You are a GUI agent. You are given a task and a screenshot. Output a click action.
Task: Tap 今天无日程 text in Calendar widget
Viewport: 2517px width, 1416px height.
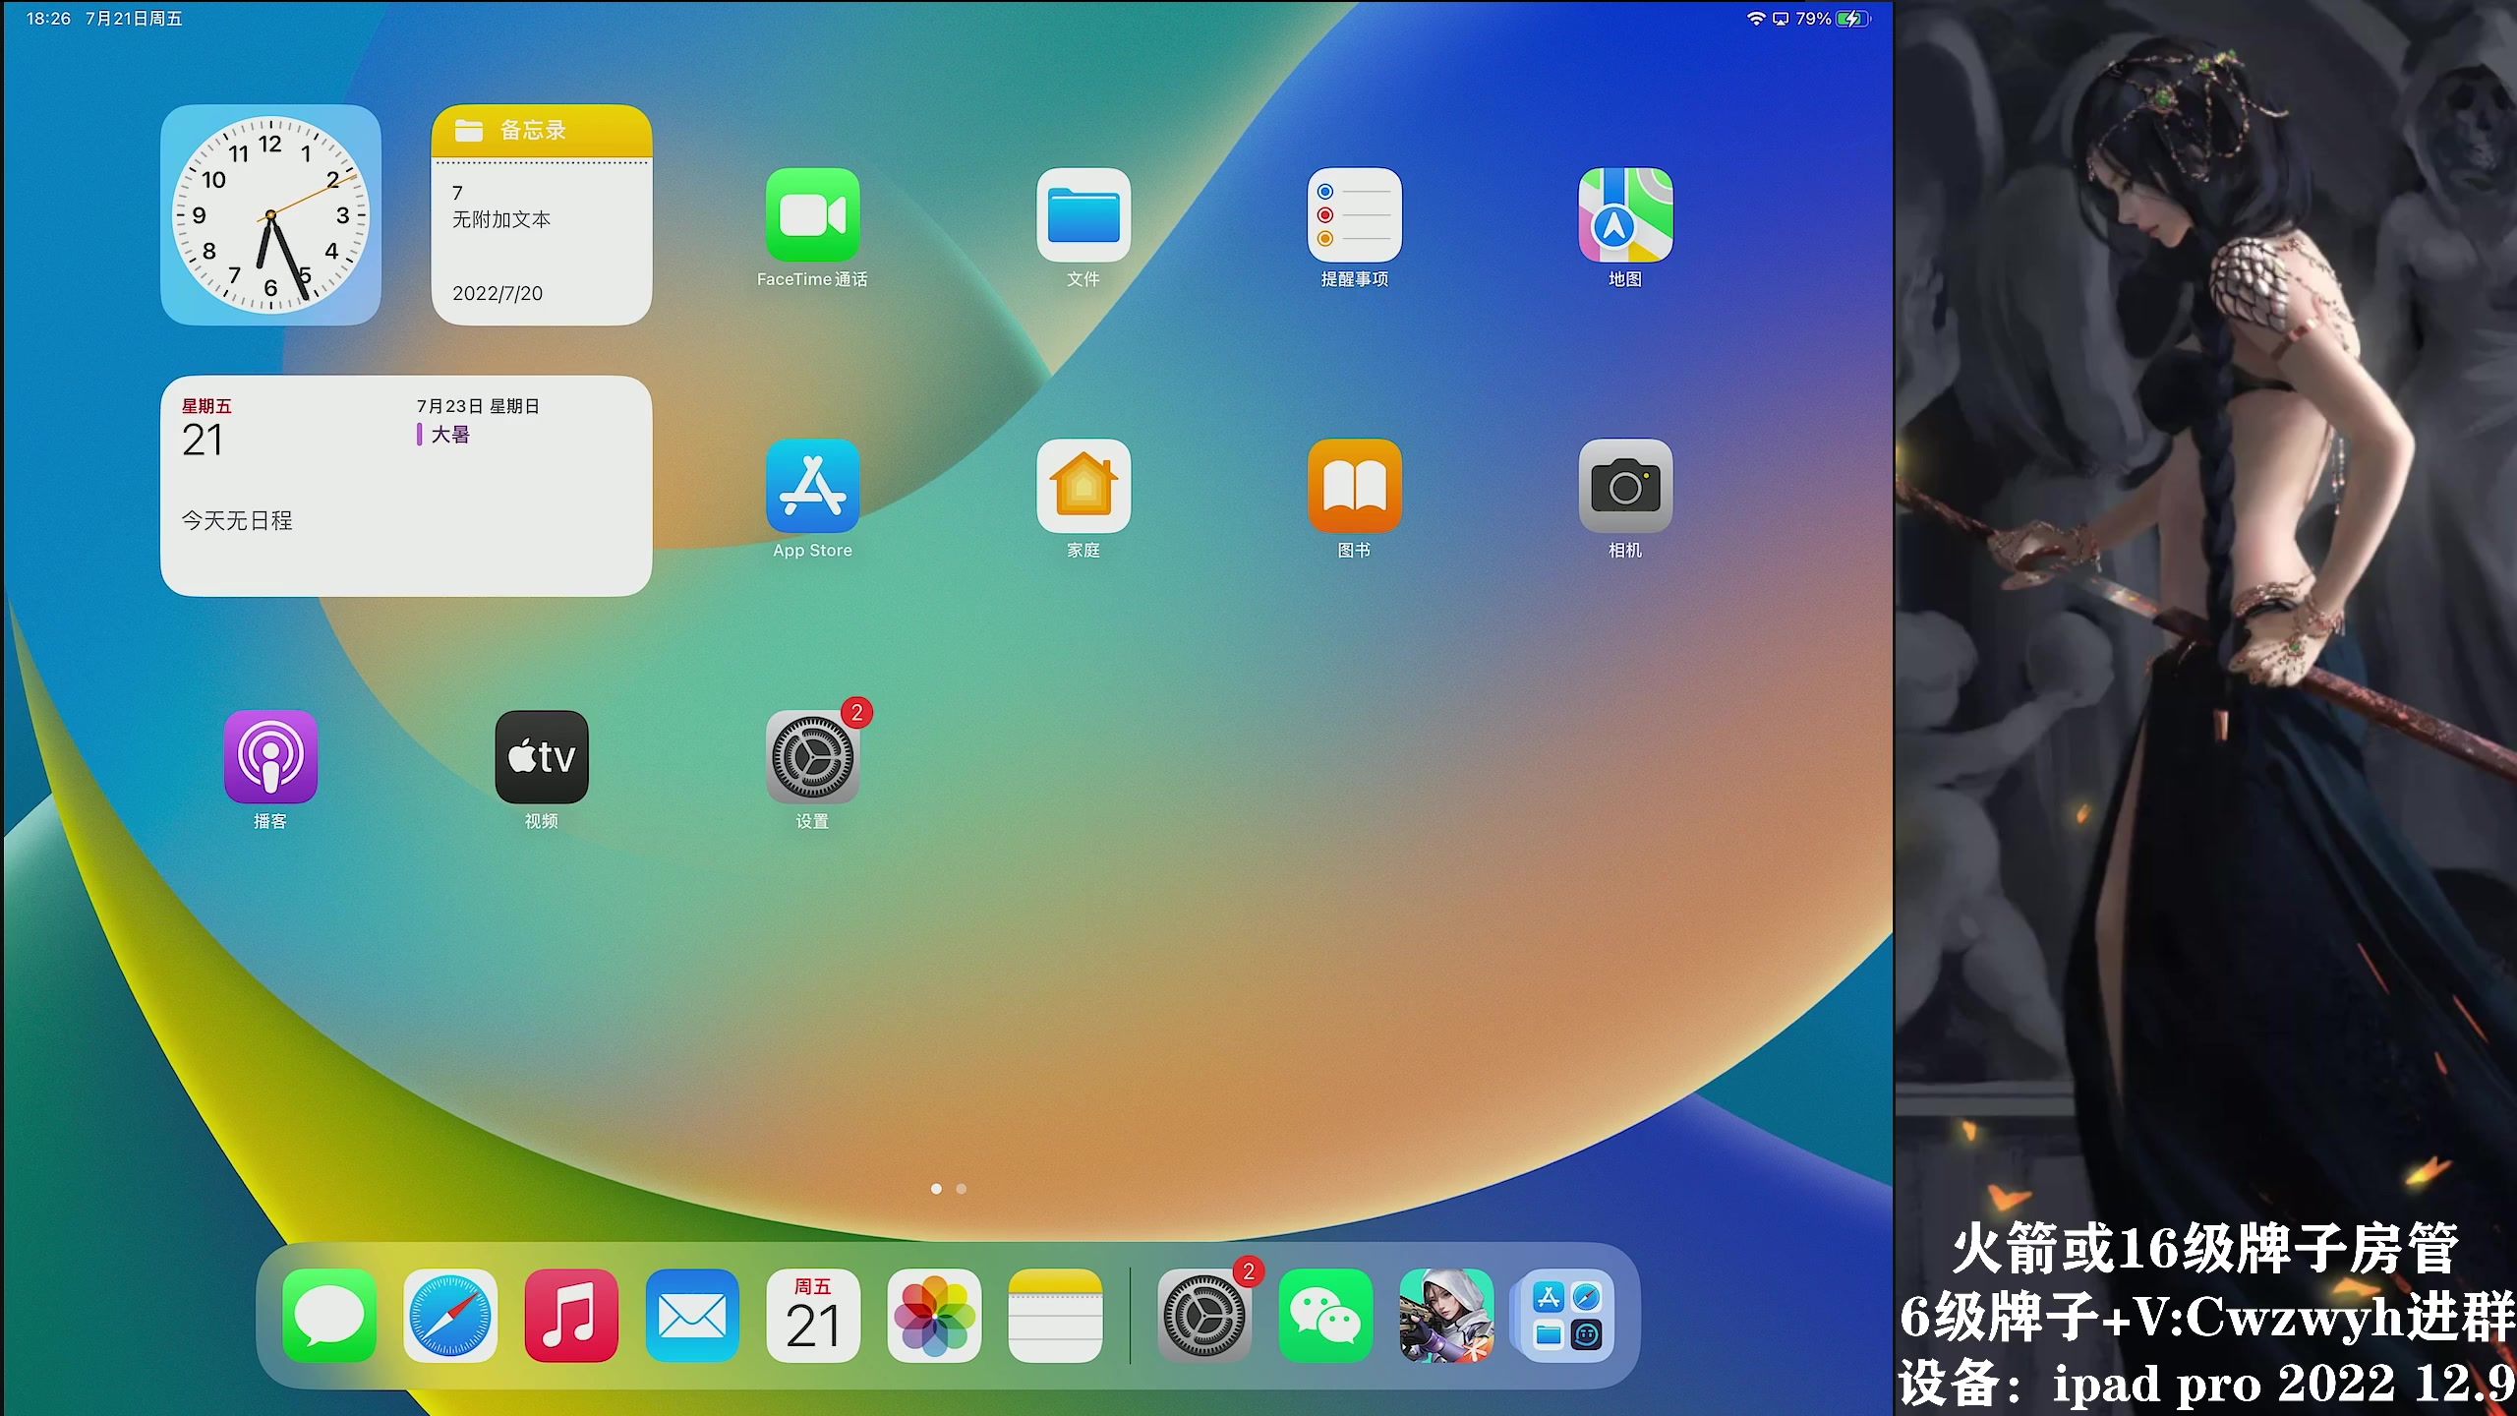tap(237, 520)
